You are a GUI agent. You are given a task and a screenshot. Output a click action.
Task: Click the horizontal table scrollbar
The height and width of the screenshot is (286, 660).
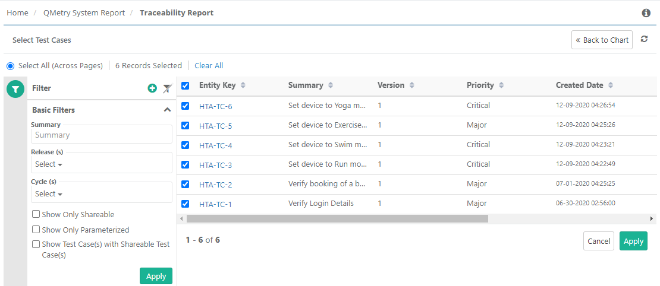point(337,218)
